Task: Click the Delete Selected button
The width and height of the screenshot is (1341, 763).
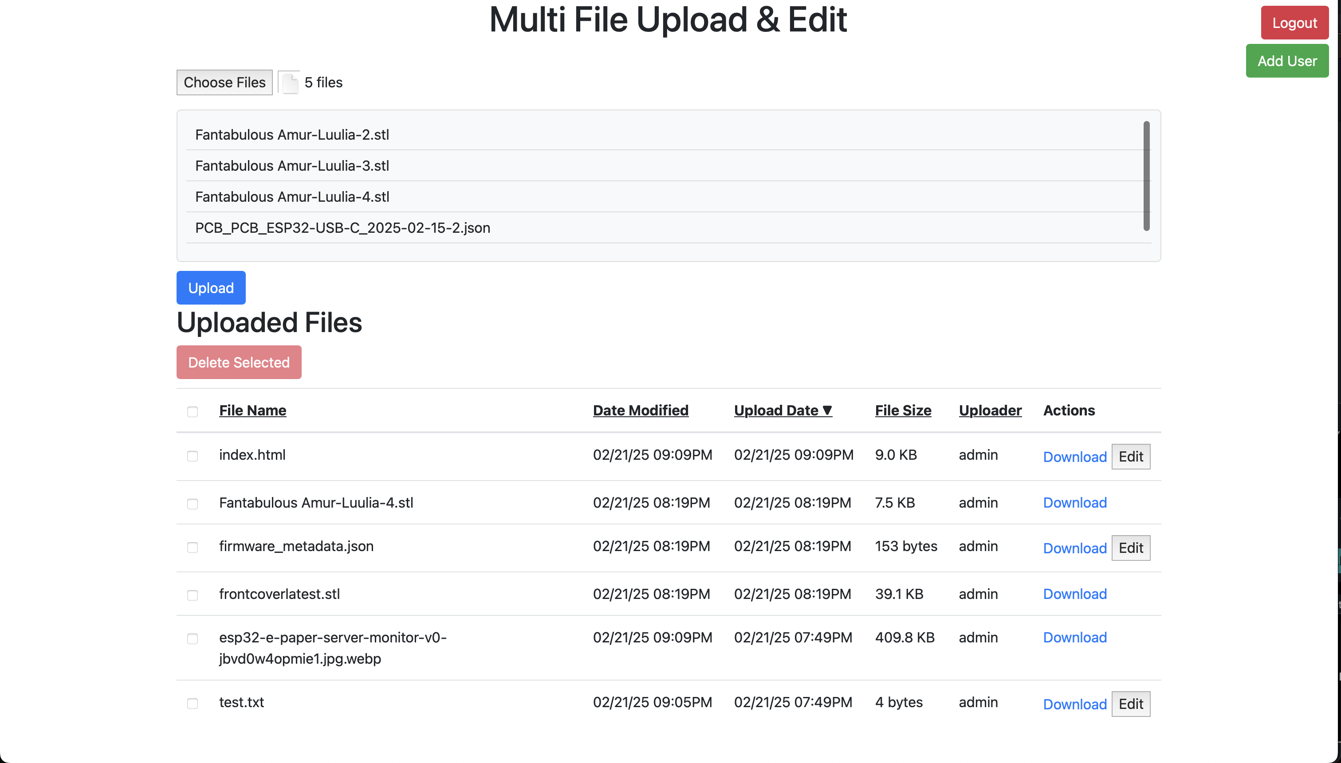Action: 239,362
